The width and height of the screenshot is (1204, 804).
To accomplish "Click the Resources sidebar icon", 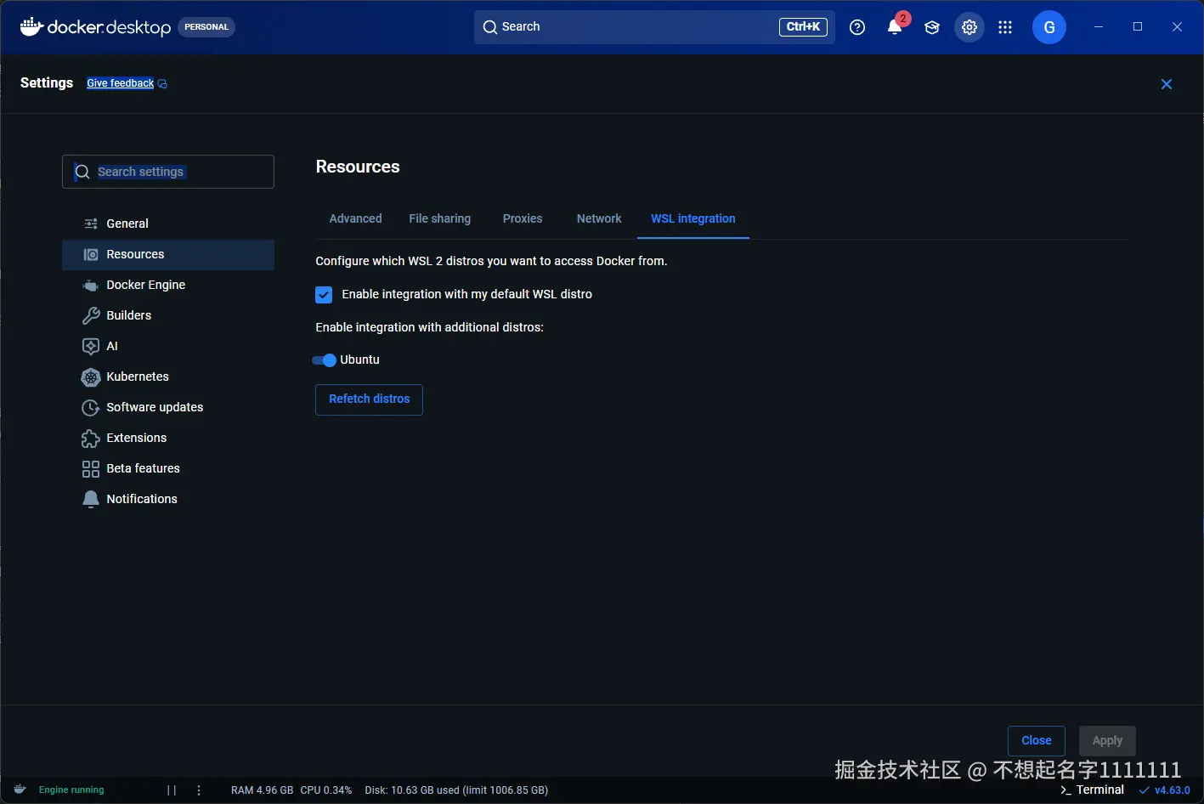I will (x=91, y=254).
